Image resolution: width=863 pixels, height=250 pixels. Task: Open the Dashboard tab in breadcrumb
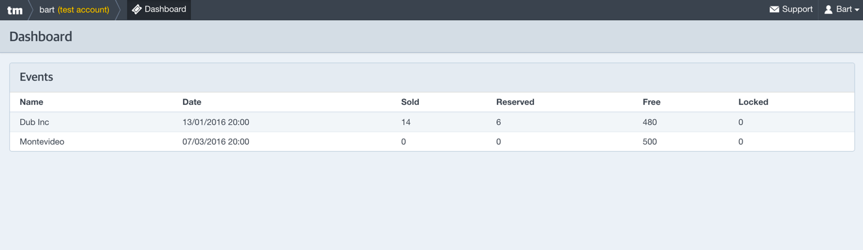tap(159, 10)
